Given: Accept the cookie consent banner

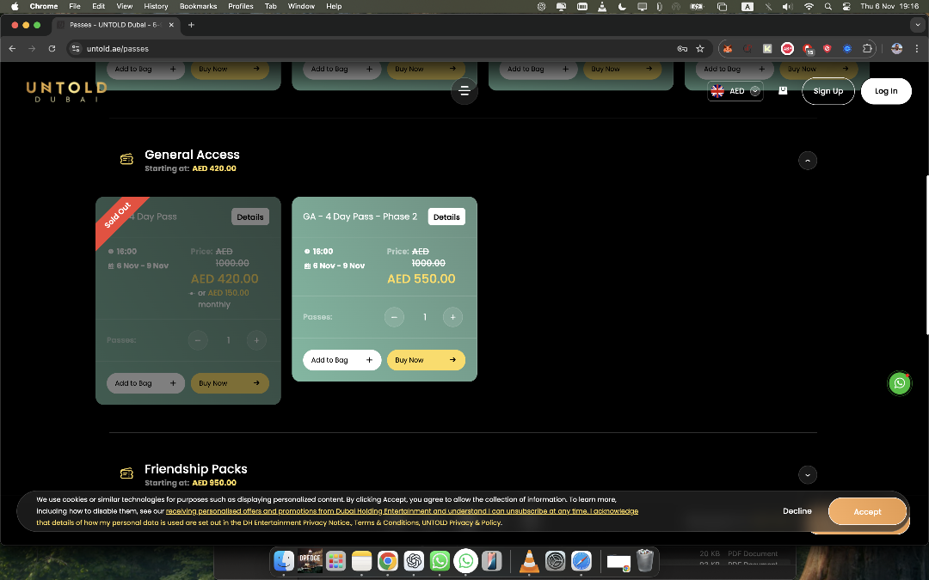Looking at the screenshot, I should (867, 511).
